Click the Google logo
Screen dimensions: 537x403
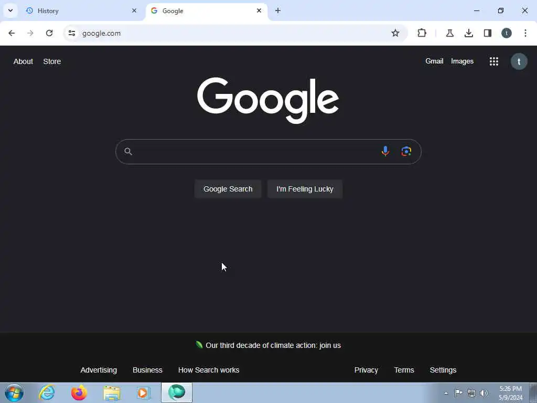click(268, 100)
